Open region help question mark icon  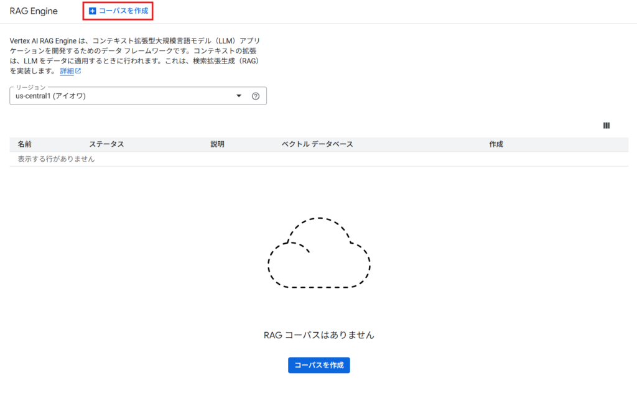(x=256, y=96)
